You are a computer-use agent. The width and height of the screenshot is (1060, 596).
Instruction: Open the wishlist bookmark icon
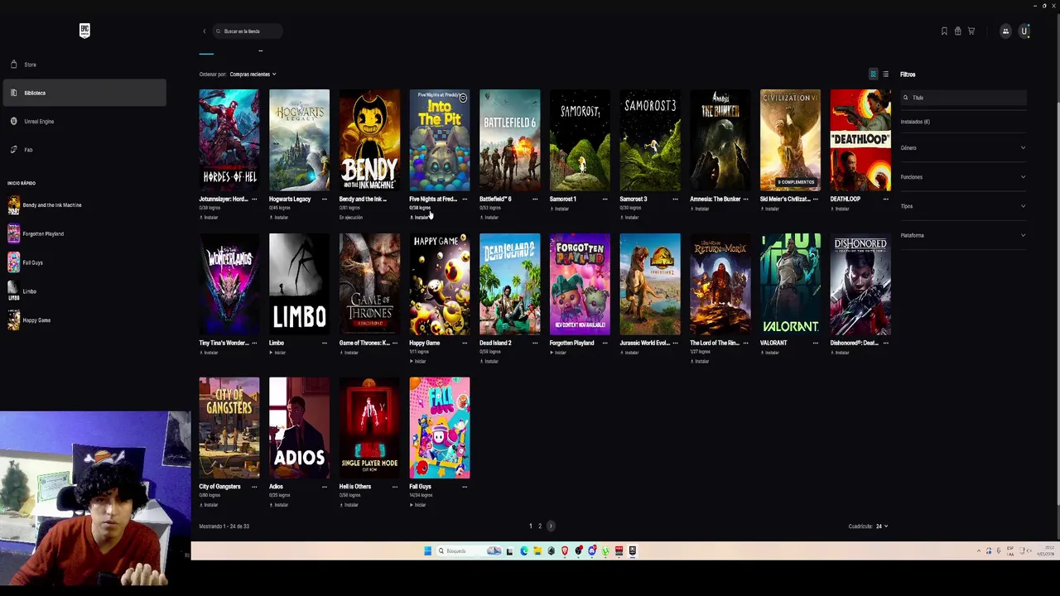944,31
